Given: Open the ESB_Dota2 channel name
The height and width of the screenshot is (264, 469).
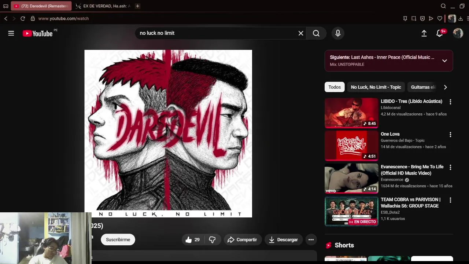Looking at the screenshot, I should pos(390,212).
